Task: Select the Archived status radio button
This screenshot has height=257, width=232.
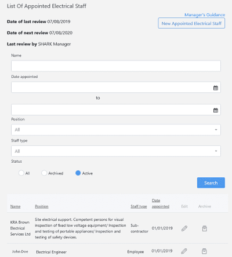Action: point(44,173)
